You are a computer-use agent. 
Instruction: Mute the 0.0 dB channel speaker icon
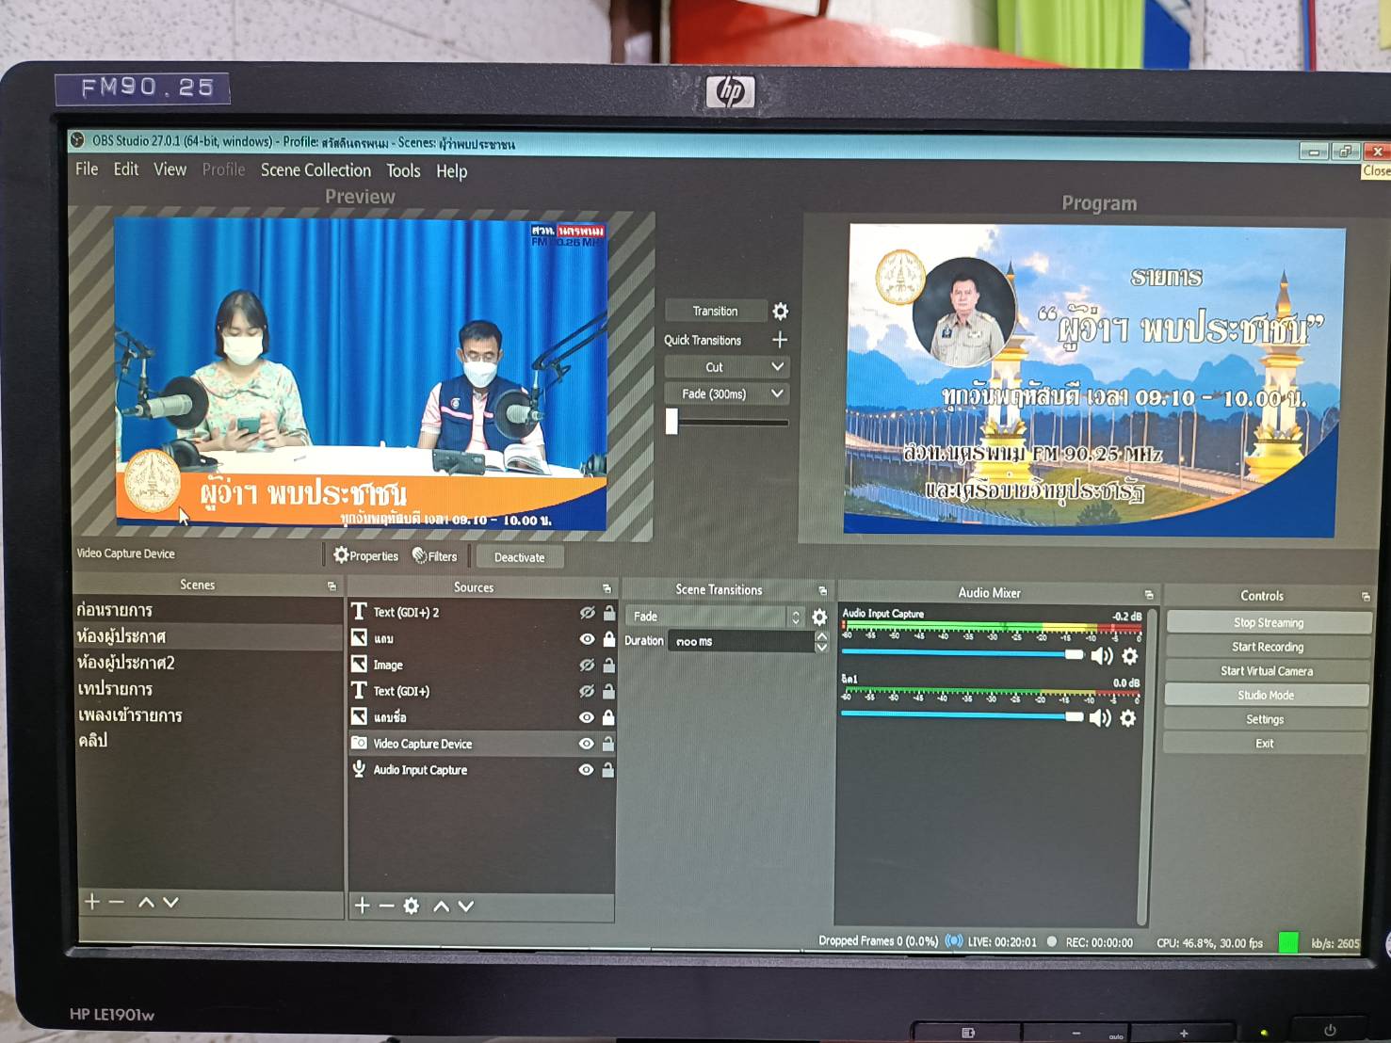pyautogui.click(x=1099, y=717)
